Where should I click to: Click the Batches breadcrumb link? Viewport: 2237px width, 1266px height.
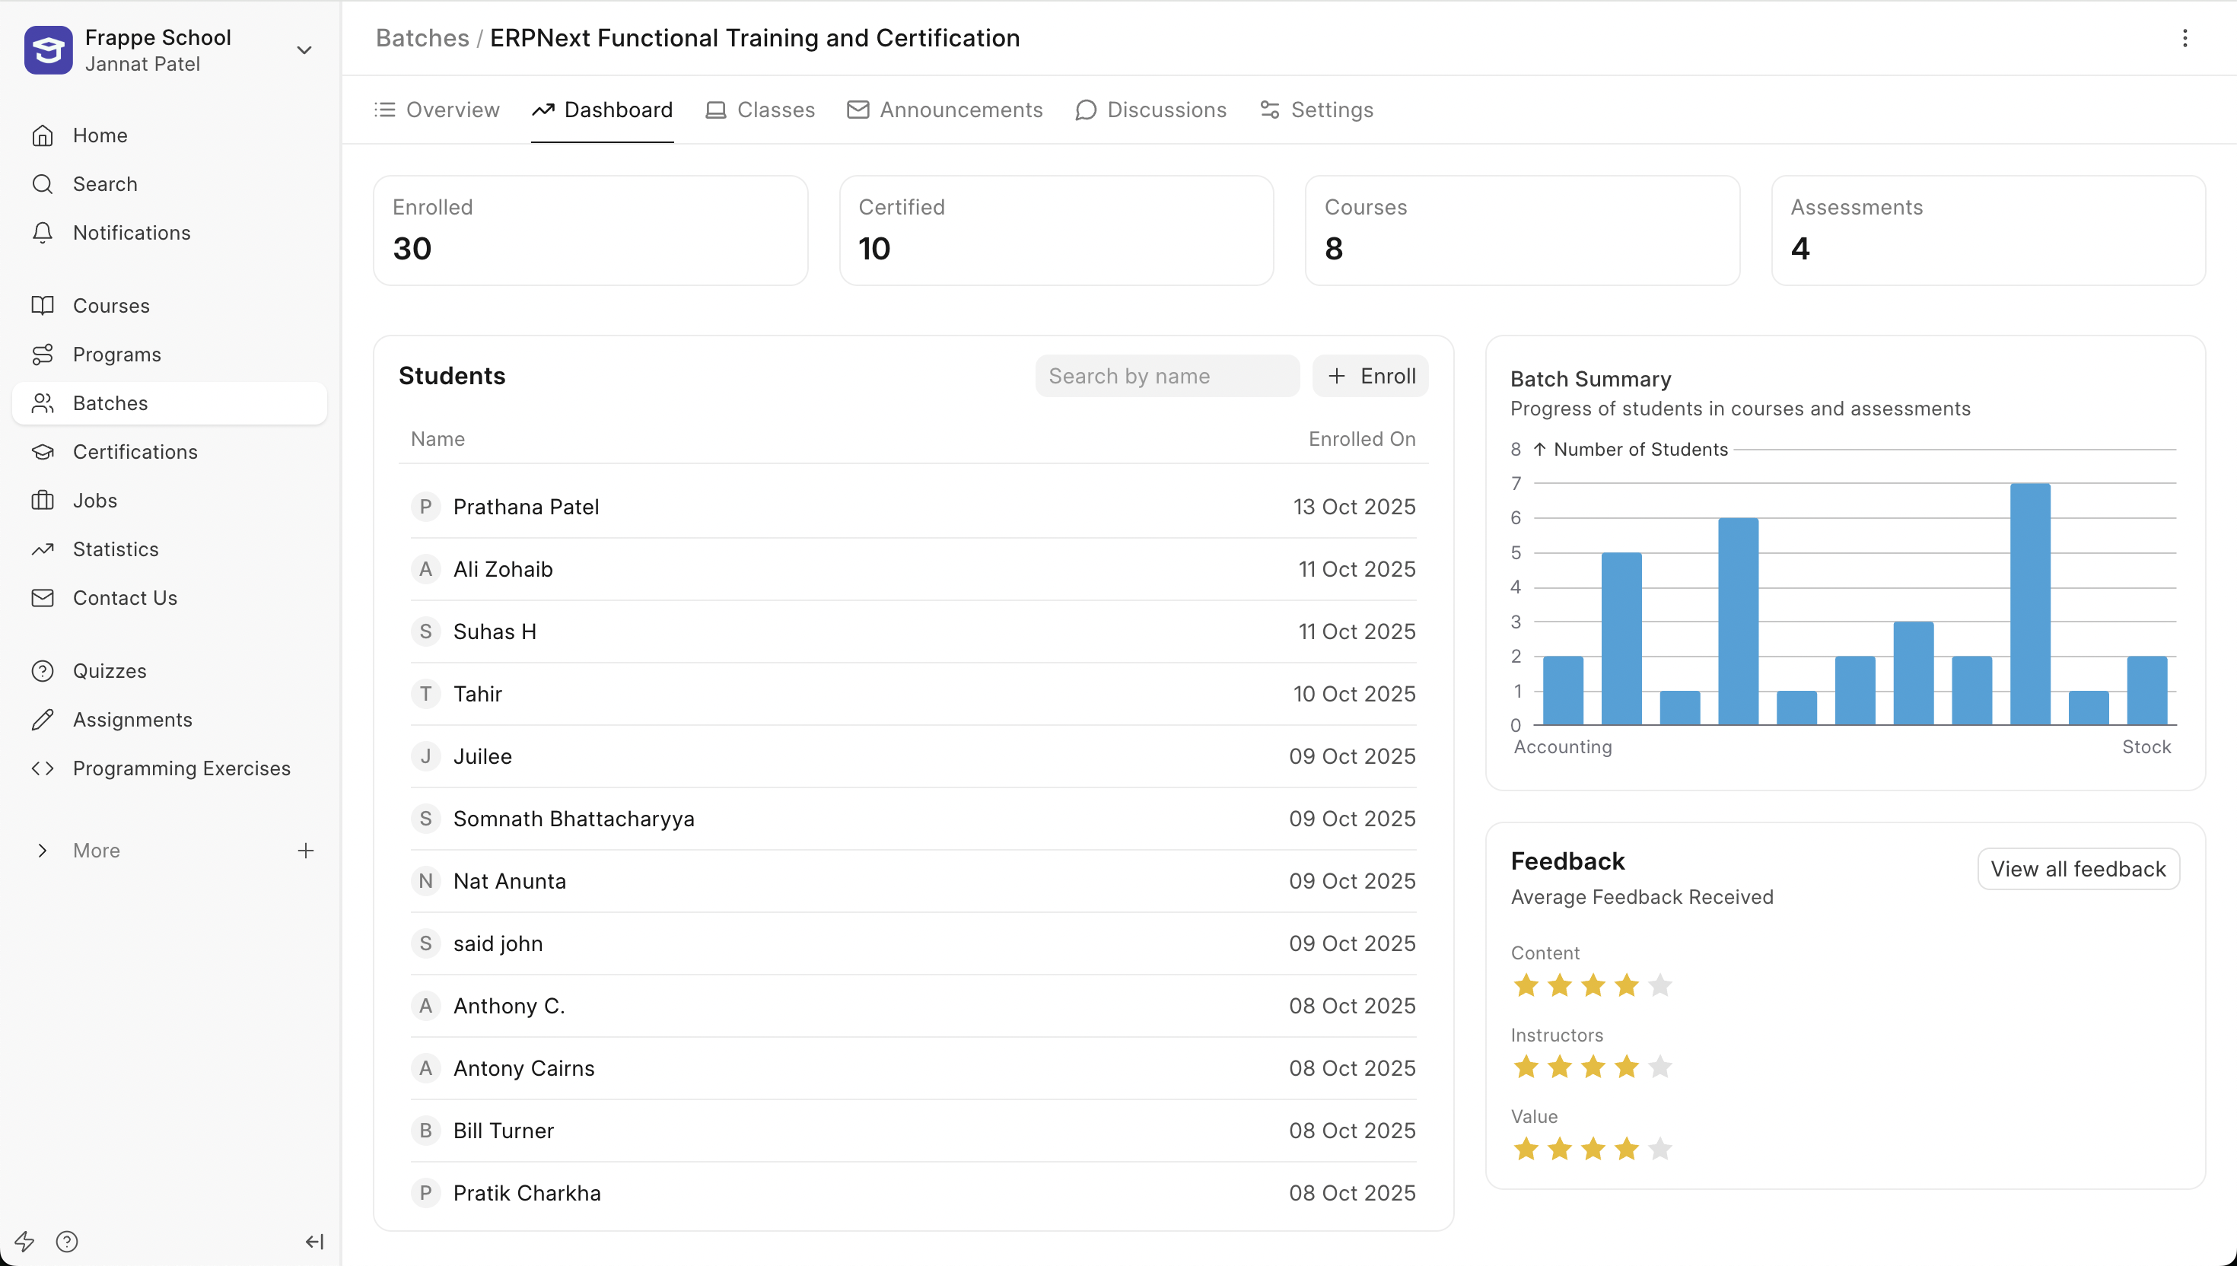click(x=422, y=38)
